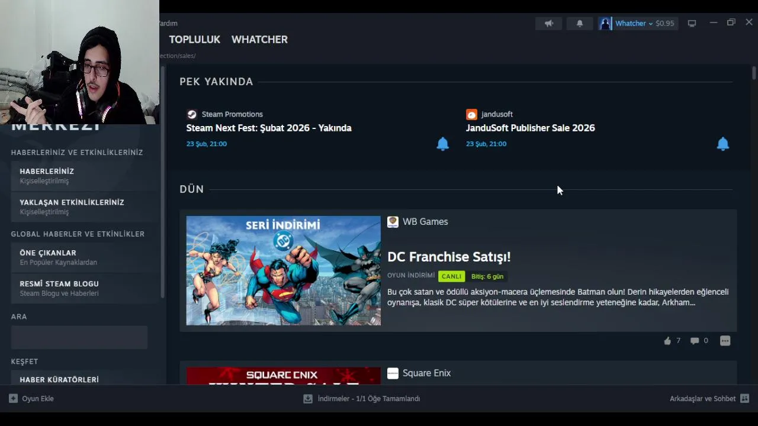Click the Whatcher profile avatar
Viewport: 758px width, 426px height.
(605, 24)
